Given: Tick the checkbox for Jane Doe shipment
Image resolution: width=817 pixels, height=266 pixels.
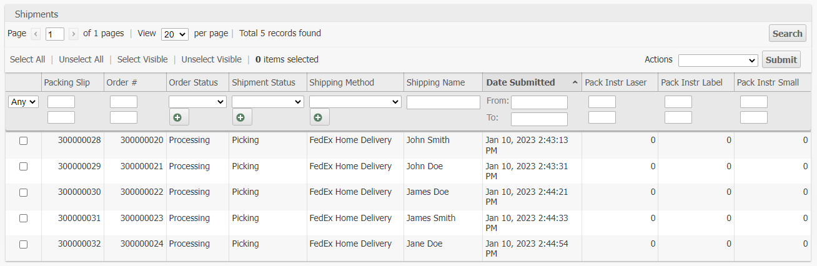Looking at the screenshot, I should [24, 245].
